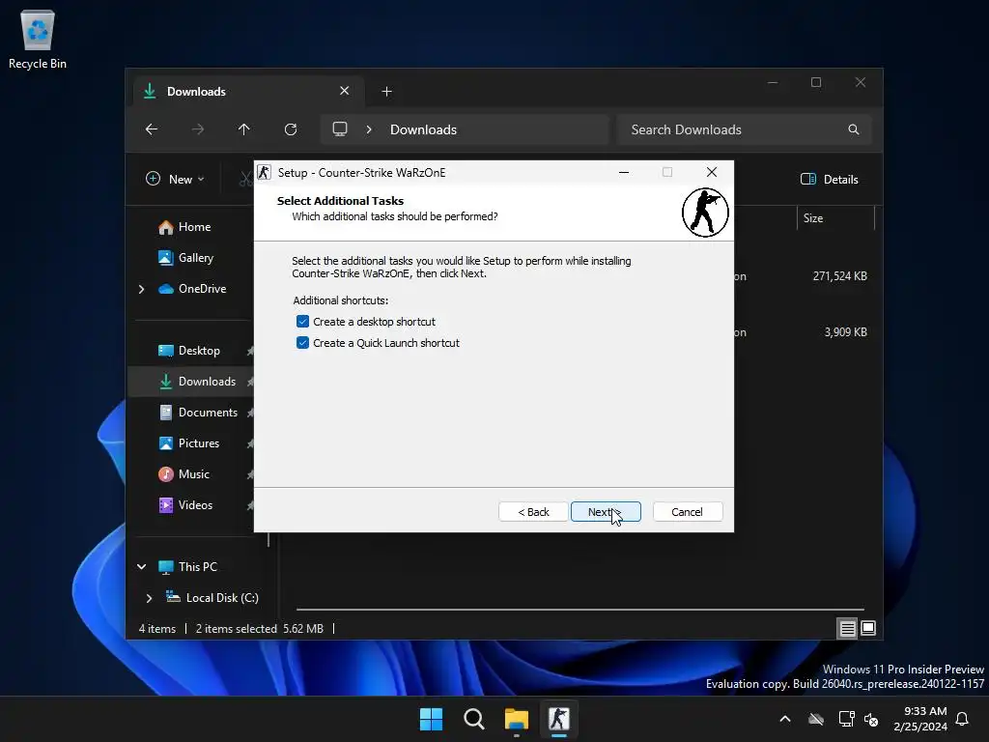Screen dimensions: 989x742
Task: Click the horizontal scrollbar in File Explorer
Action: [x=579, y=610]
